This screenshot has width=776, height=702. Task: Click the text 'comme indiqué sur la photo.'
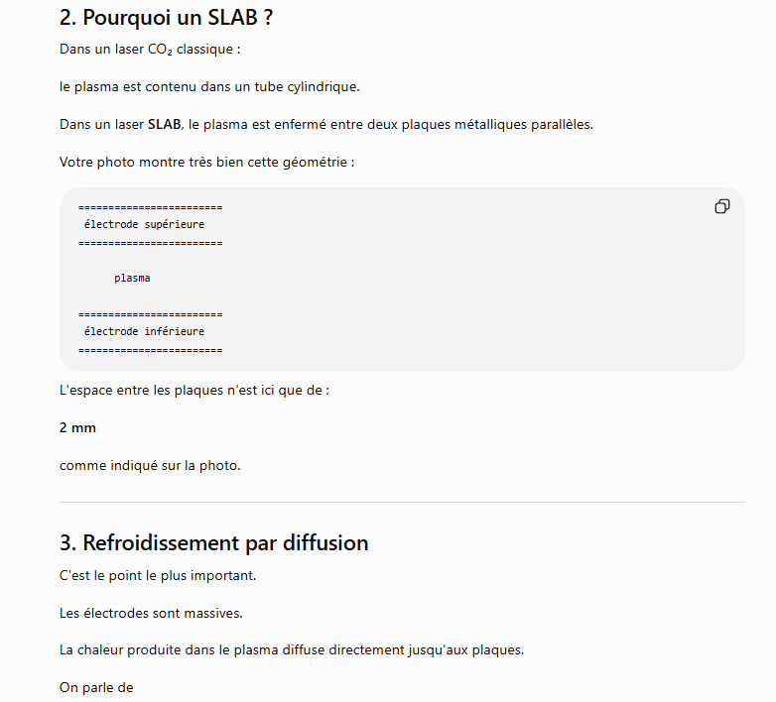(x=150, y=466)
